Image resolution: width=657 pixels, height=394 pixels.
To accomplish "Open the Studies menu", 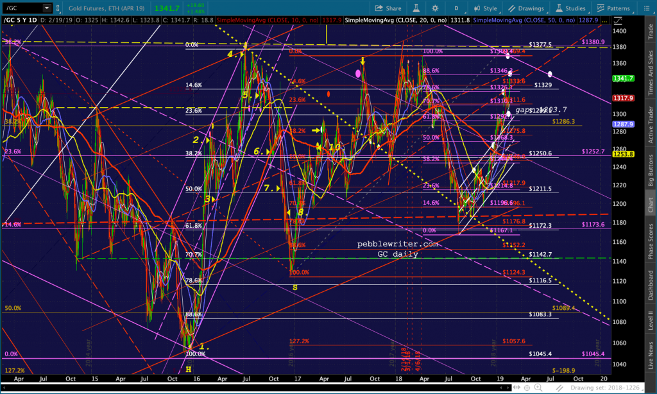I will click(x=570, y=8).
